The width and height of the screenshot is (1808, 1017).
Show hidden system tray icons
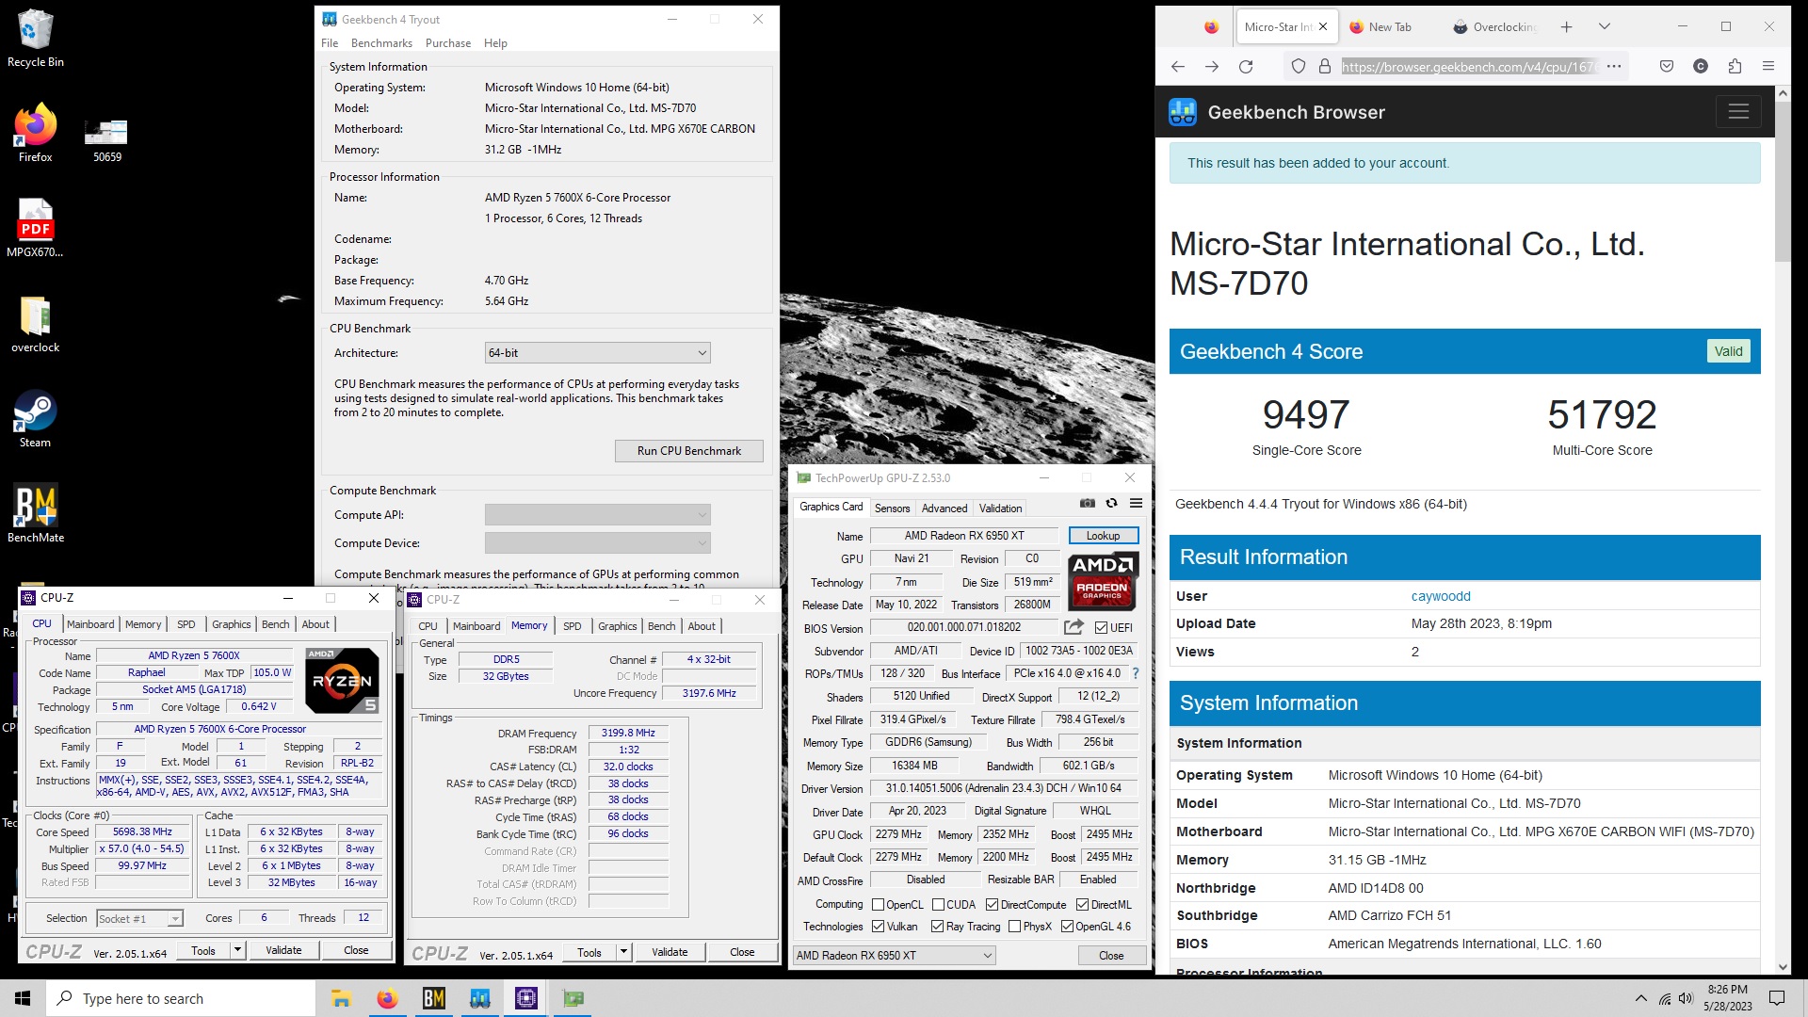click(x=1641, y=998)
